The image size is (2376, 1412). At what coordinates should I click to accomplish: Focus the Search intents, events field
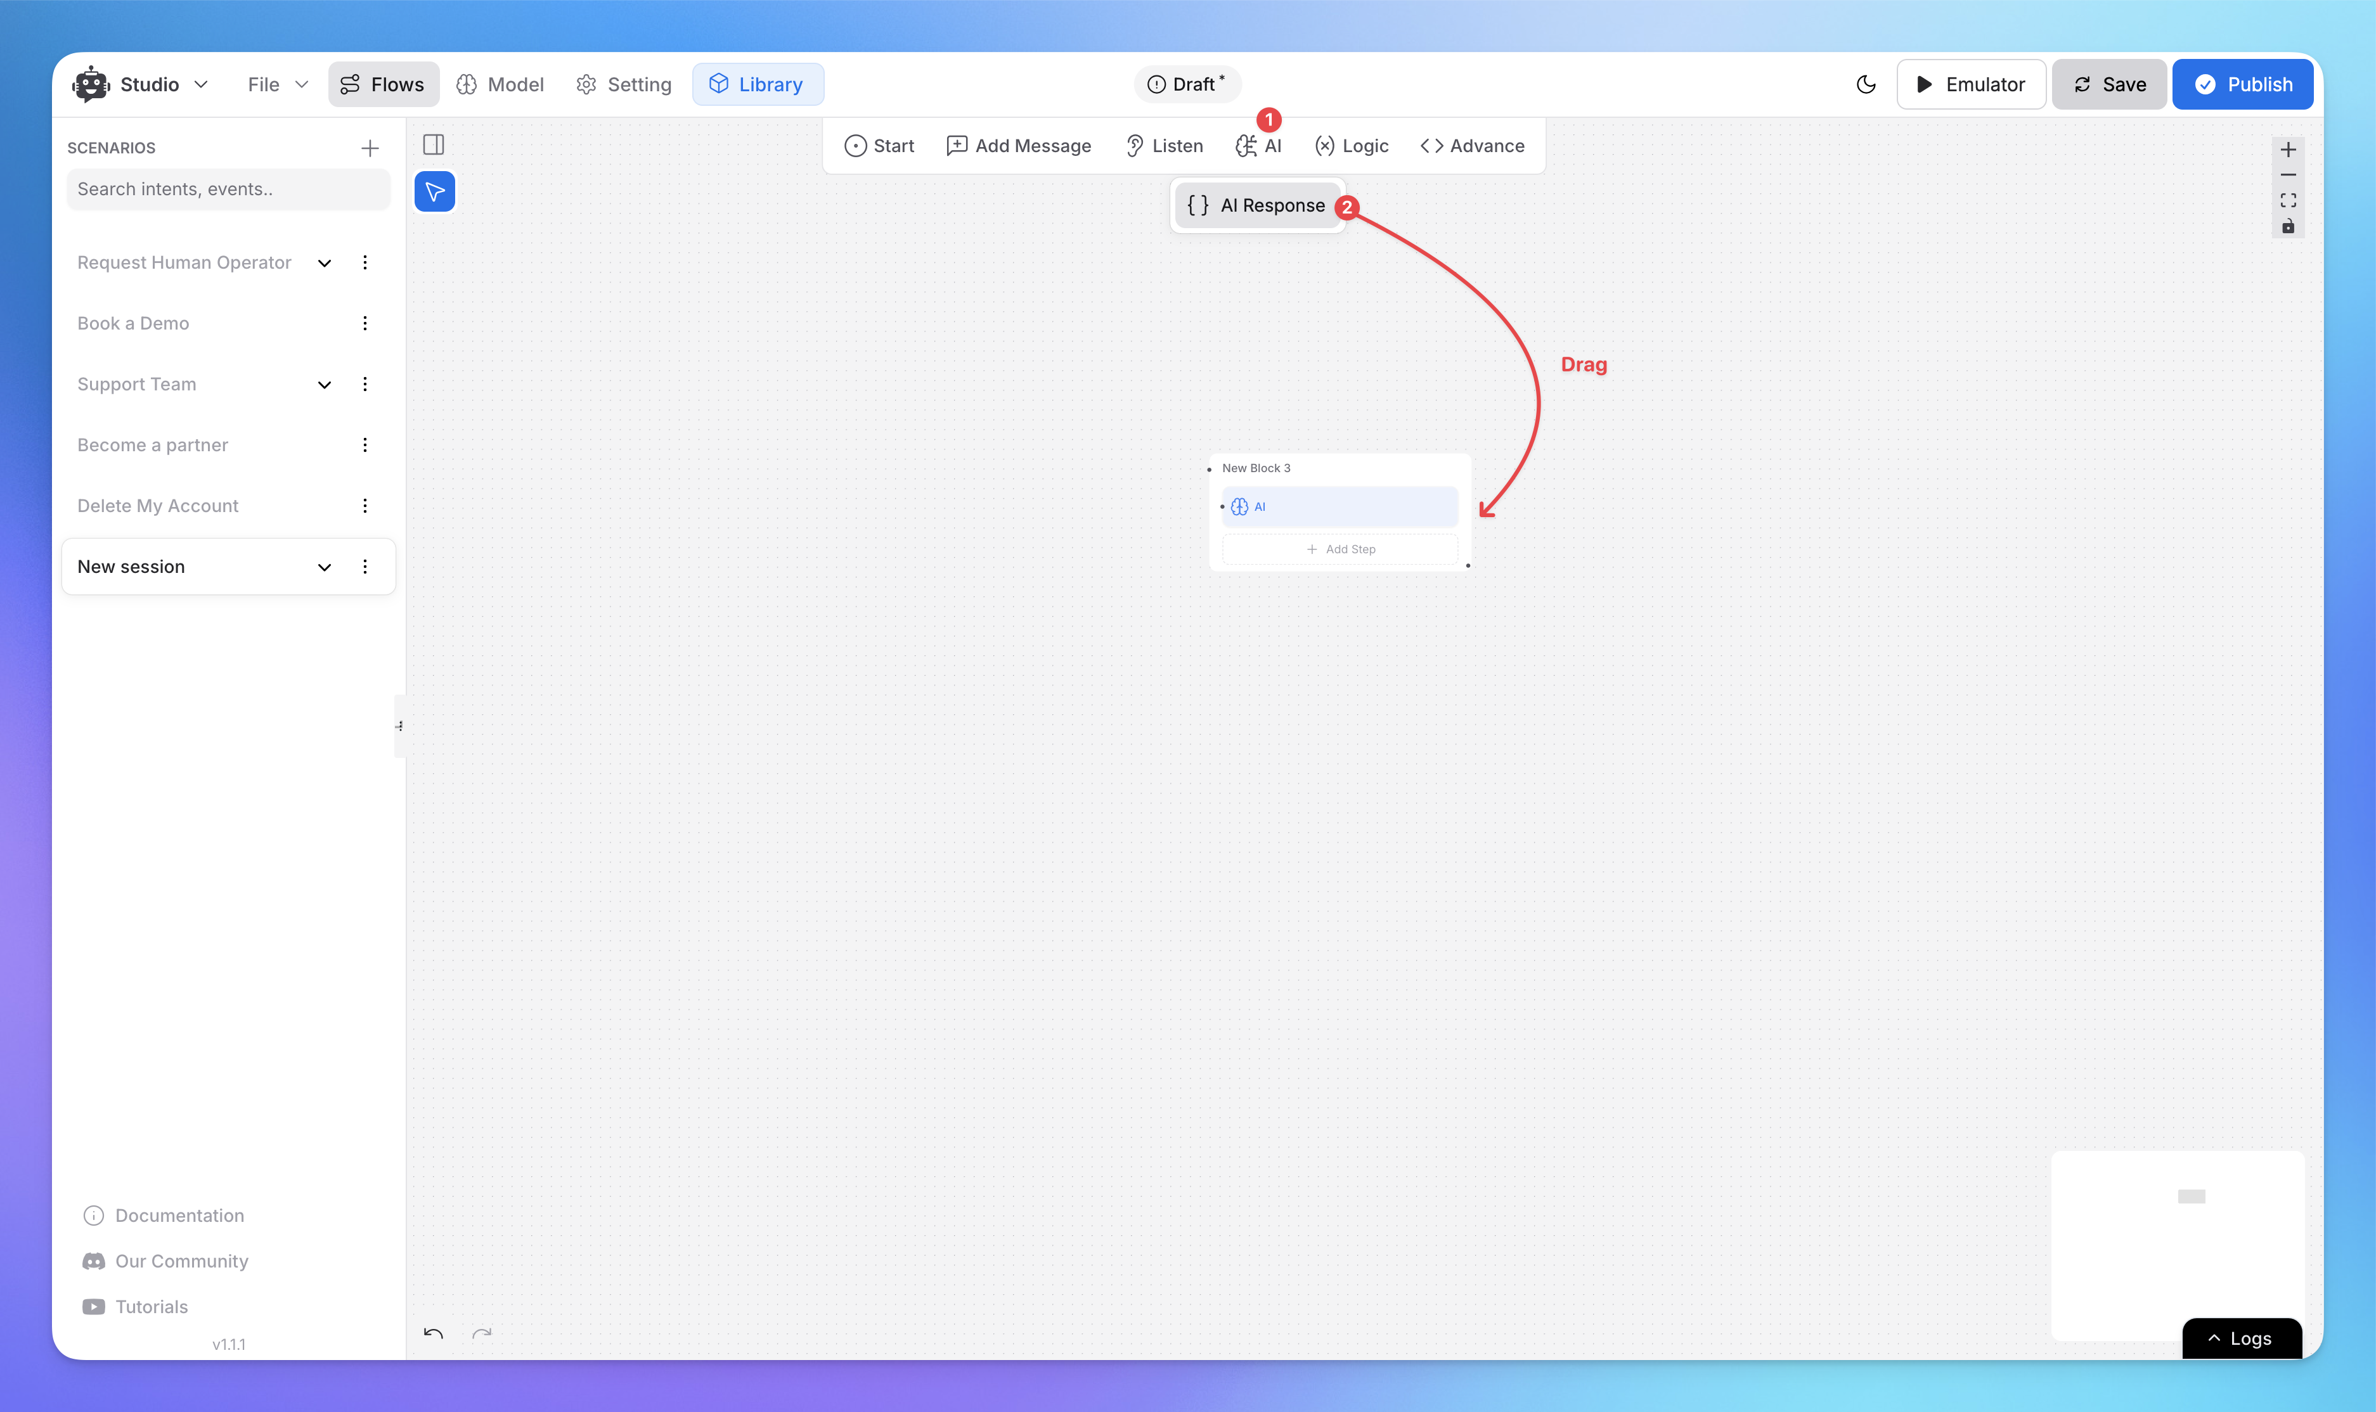click(x=228, y=188)
